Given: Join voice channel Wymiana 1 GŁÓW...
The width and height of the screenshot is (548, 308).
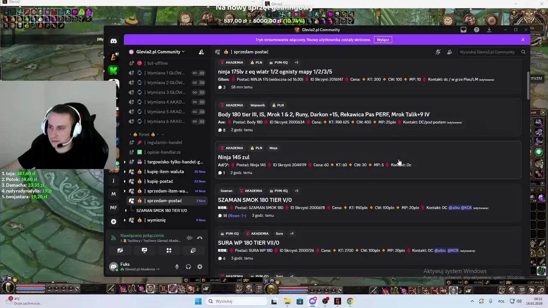Looking at the screenshot, I should pos(167,73).
